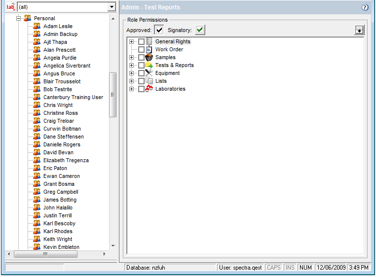Image resolution: width=376 pixels, height=277 pixels.
Task: Click the horizontal scrollbar right arrow
Action: (104, 254)
